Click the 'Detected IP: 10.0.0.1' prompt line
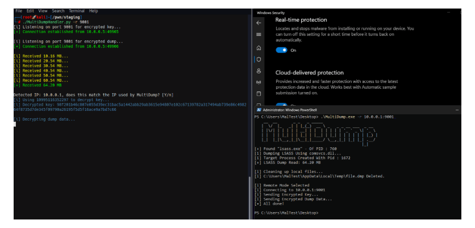This screenshot has height=228, width=475. click(x=94, y=95)
